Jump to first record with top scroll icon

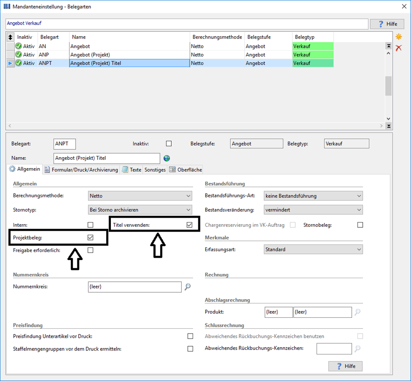click(389, 46)
